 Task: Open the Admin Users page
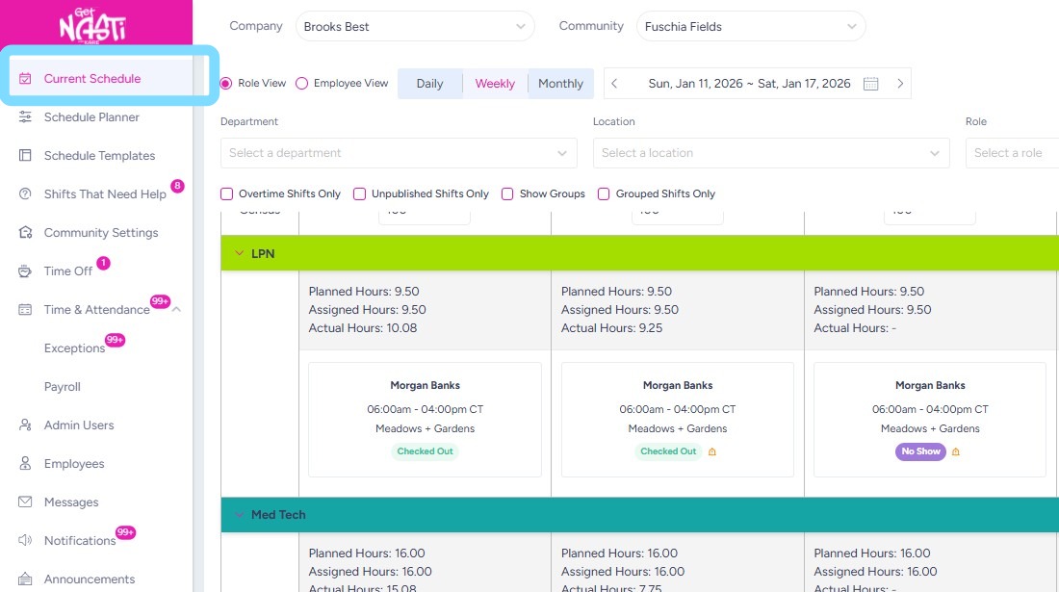(79, 425)
